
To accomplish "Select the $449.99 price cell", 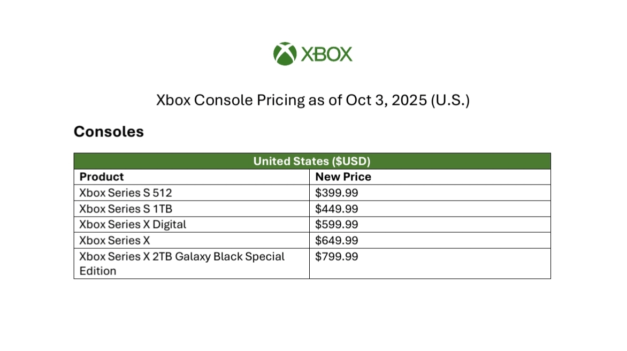I will (x=430, y=209).
